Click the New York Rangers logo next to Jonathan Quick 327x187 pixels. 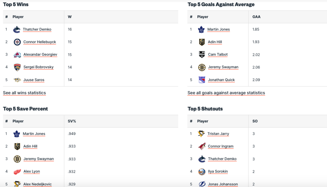202,80
